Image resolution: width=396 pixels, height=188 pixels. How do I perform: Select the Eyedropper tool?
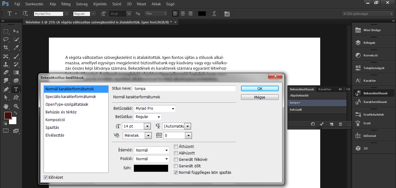click(x=16, y=47)
